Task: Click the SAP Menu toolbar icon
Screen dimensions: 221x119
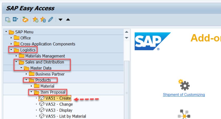Action: click(16, 19)
